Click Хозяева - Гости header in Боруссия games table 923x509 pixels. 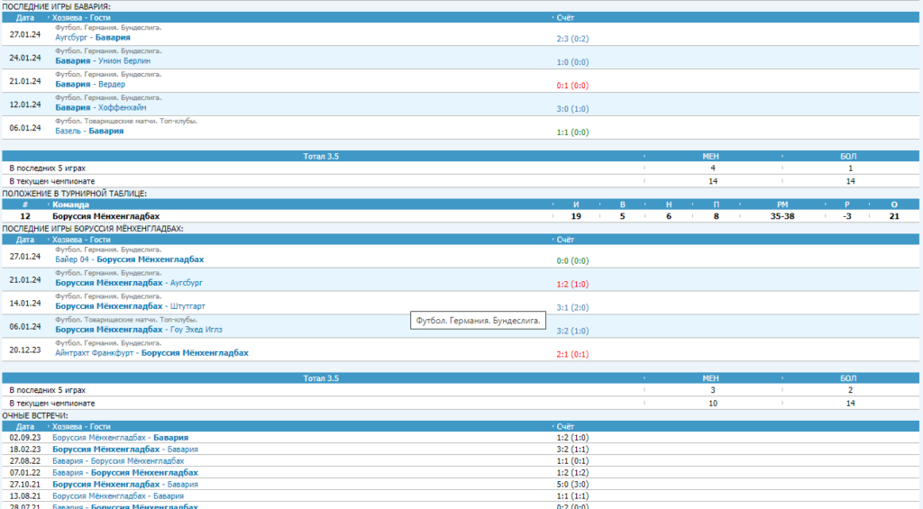pos(81,240)
